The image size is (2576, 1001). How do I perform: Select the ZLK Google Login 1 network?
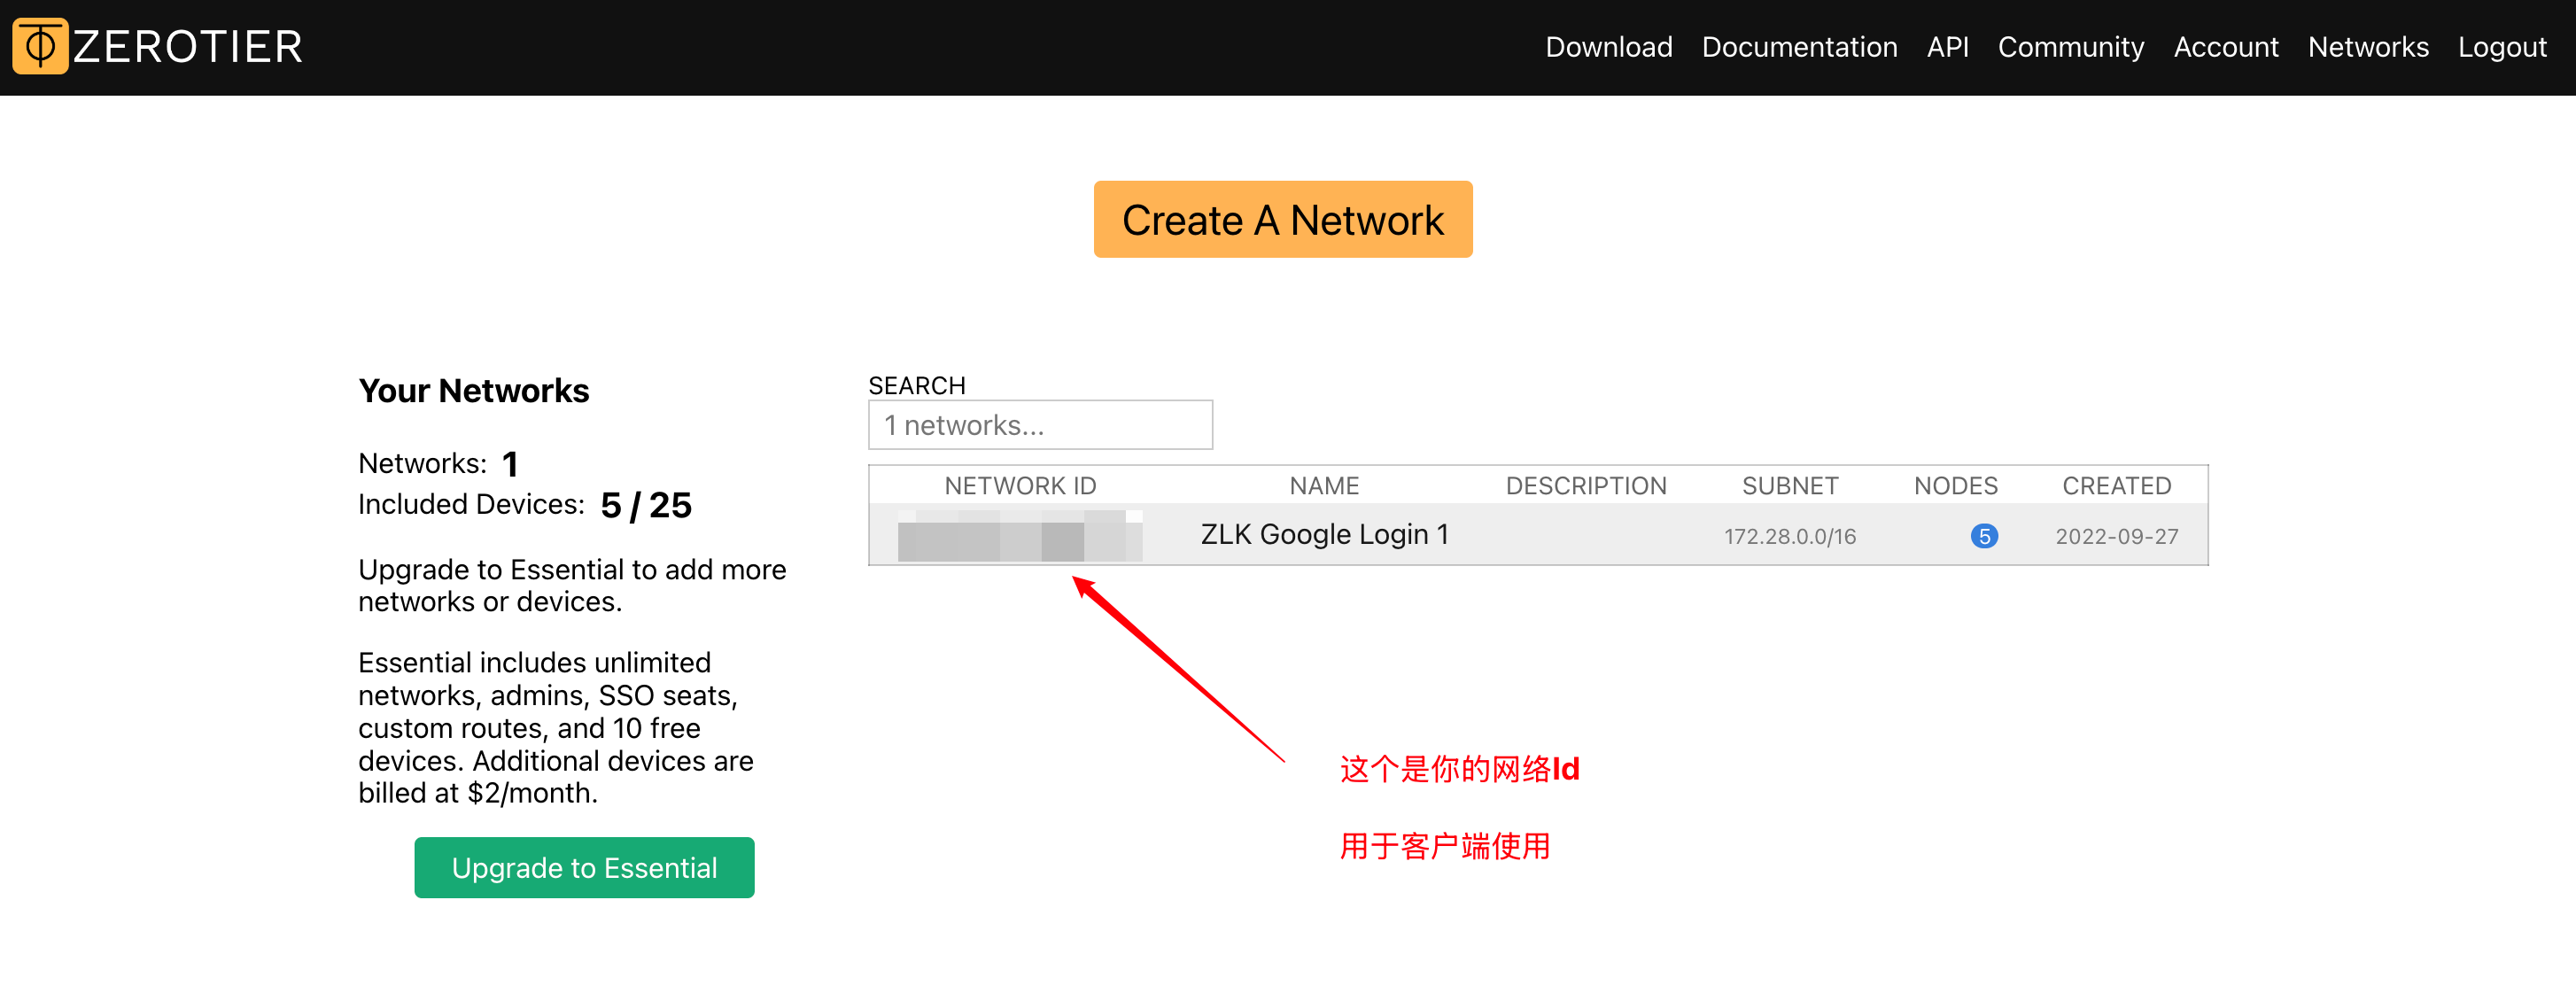(1324, 534)
